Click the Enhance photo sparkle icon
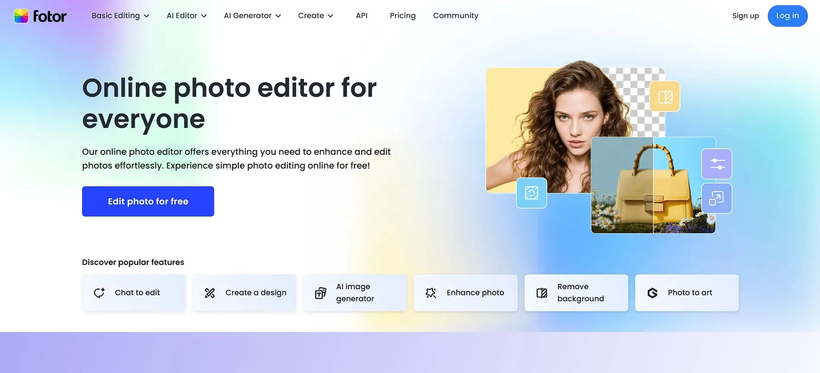 tap(431, 293)
